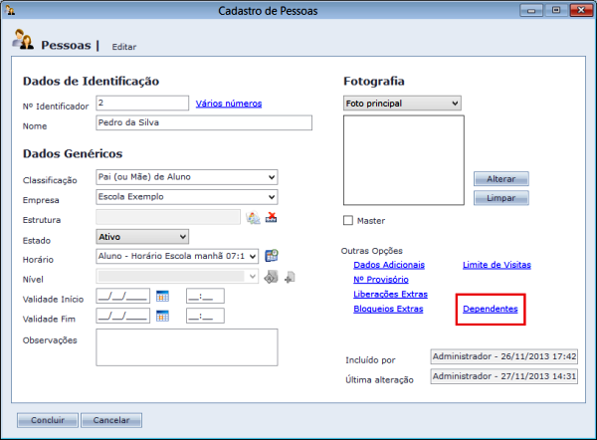Expand the Empresa dropdown

(186, 197)
